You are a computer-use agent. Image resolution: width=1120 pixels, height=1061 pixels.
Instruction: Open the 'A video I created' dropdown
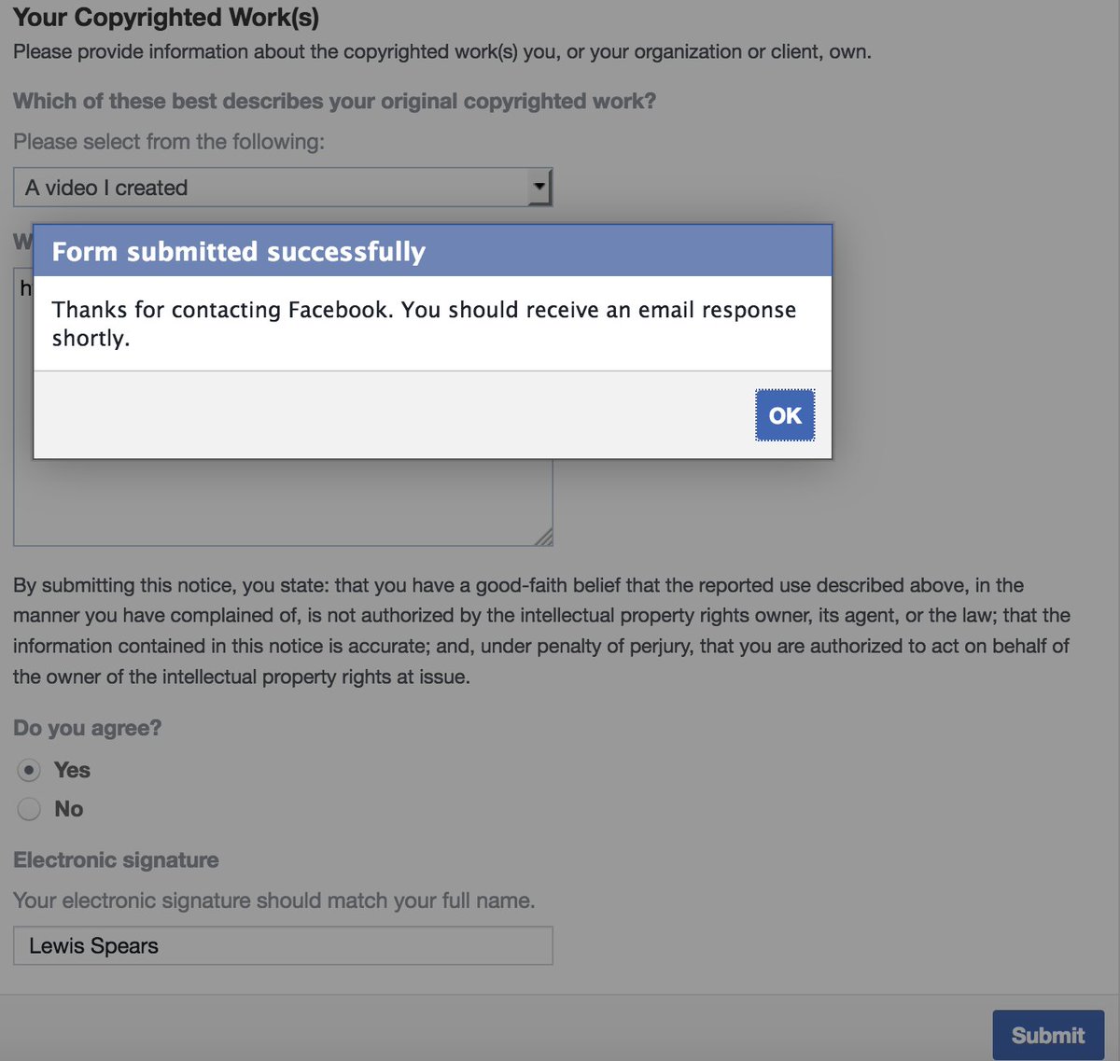[283, 188]
